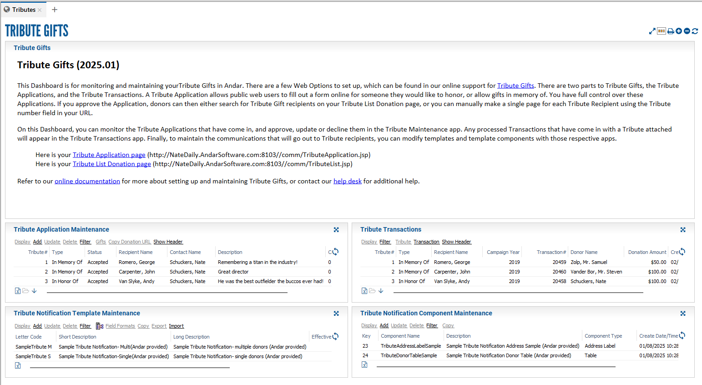Click the plus circle icon in dashboard header
The width and height of the screenshot is (702, 385).
[679, 31]
